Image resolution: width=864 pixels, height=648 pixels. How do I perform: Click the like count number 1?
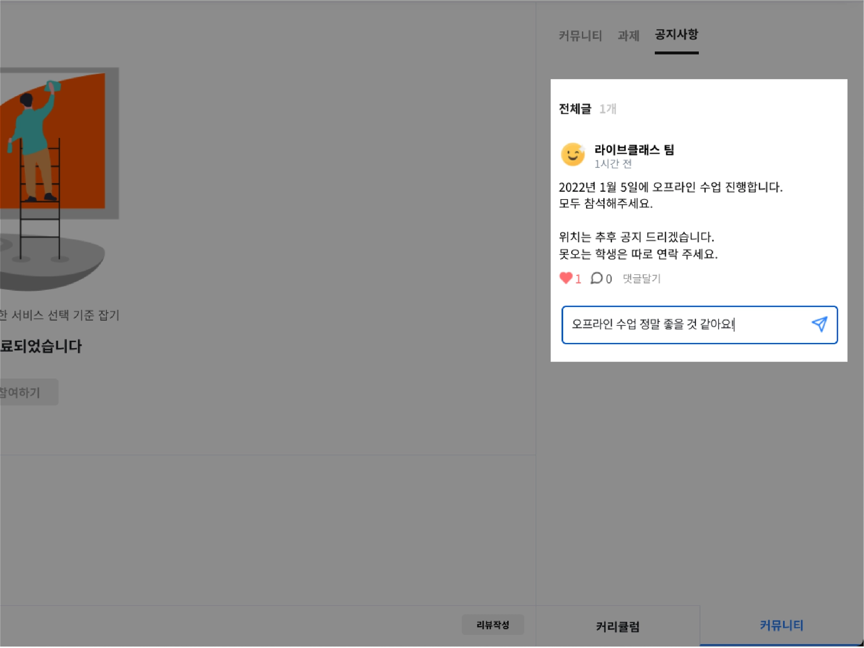point(578,279)
